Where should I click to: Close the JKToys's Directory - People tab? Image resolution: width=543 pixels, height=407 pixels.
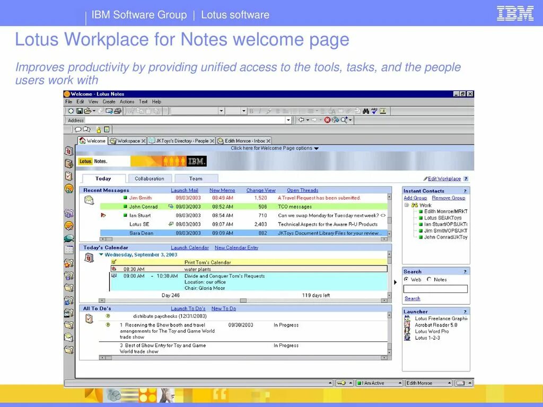212,141
